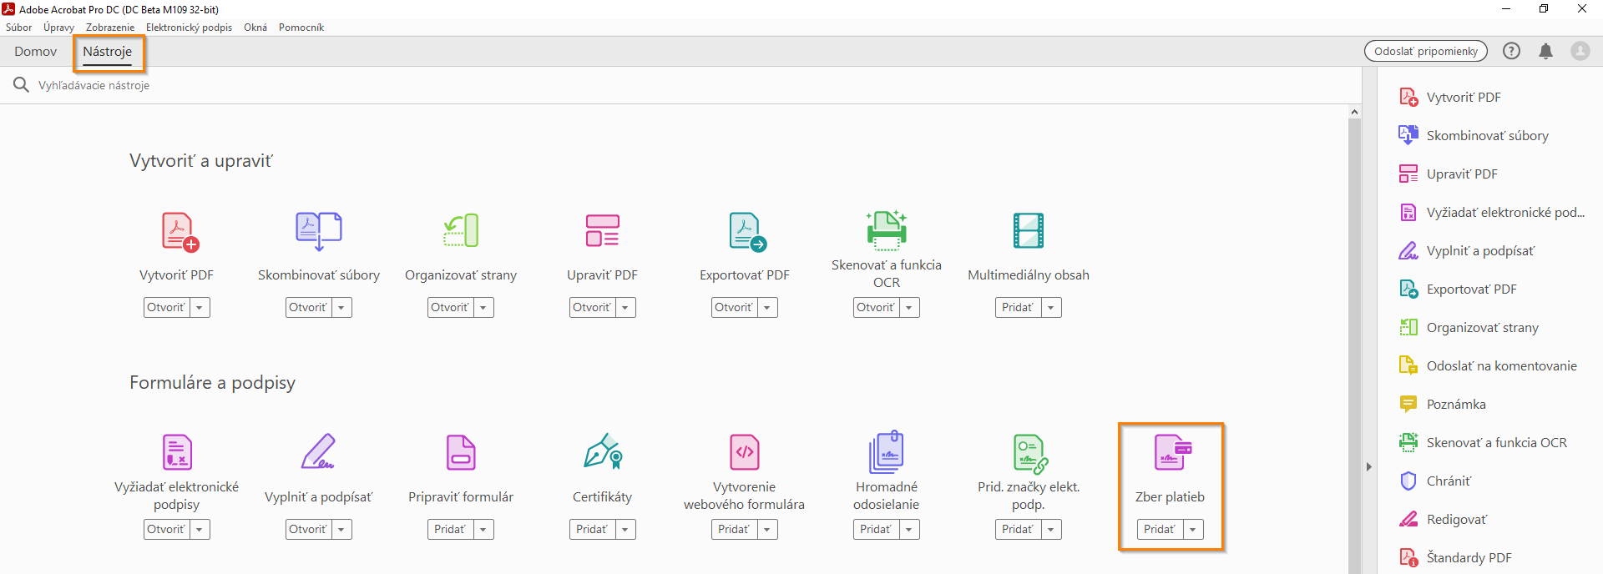Open the Okná menu

tap(255, 28)
